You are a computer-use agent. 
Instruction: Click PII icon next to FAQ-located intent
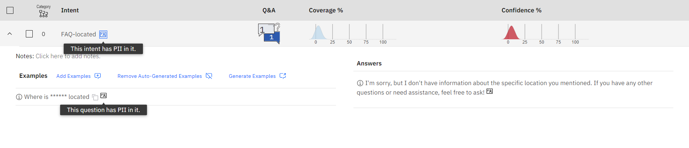(x=103, y=34)
